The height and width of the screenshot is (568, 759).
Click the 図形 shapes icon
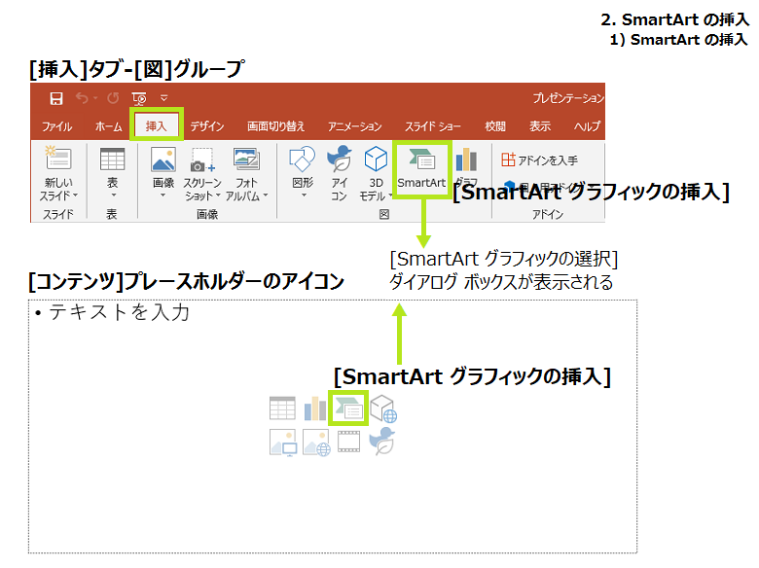[302, 160]
